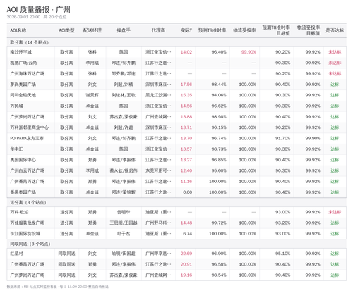
Task: Click the 'AOI类型' column header
Action: coord(66,30)
